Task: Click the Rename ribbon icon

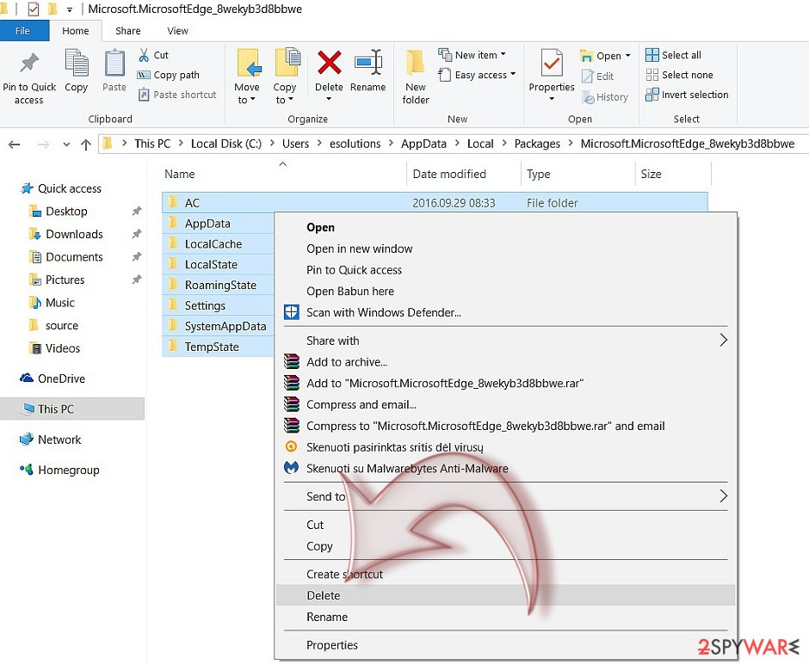Action: [367, 63]
